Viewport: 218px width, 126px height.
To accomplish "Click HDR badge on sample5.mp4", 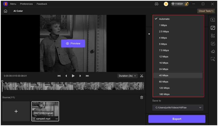I will [x=34, y=119].
